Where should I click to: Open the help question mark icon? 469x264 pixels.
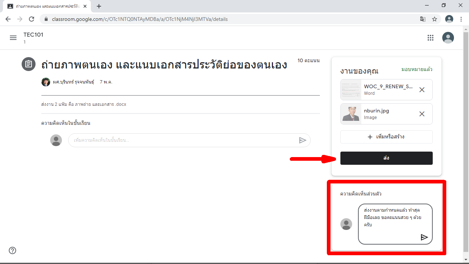pos(12,250)
